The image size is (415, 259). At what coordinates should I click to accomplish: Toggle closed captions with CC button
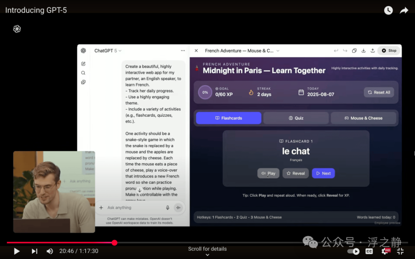coord(369,251)
